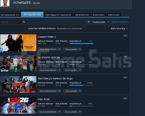Expand Oyun İstatistiklerim for NBA 2K26
This screenshot has height=116, width=145.
[50, 112]
